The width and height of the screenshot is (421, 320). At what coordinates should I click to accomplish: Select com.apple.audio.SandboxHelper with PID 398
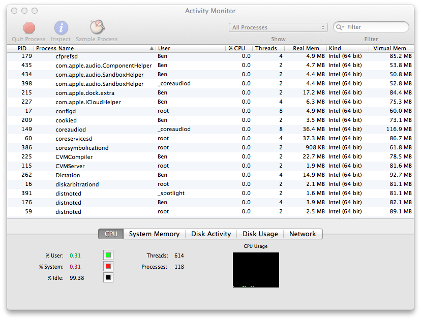coord(211,84)
